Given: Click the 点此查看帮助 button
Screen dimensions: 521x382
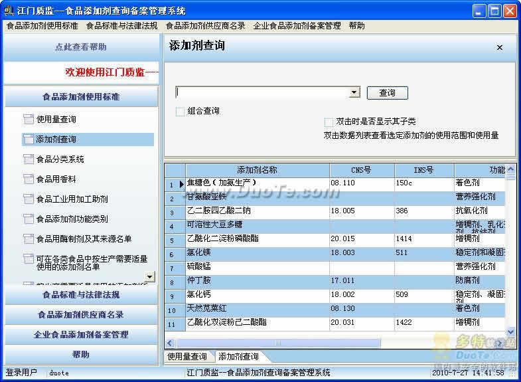Looking at the screenshot, I should pyautogui.click(x=81, y=47).
